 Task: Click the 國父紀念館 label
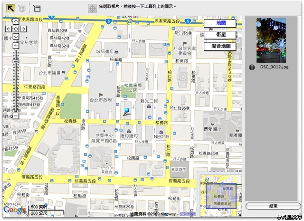[27, 42]
